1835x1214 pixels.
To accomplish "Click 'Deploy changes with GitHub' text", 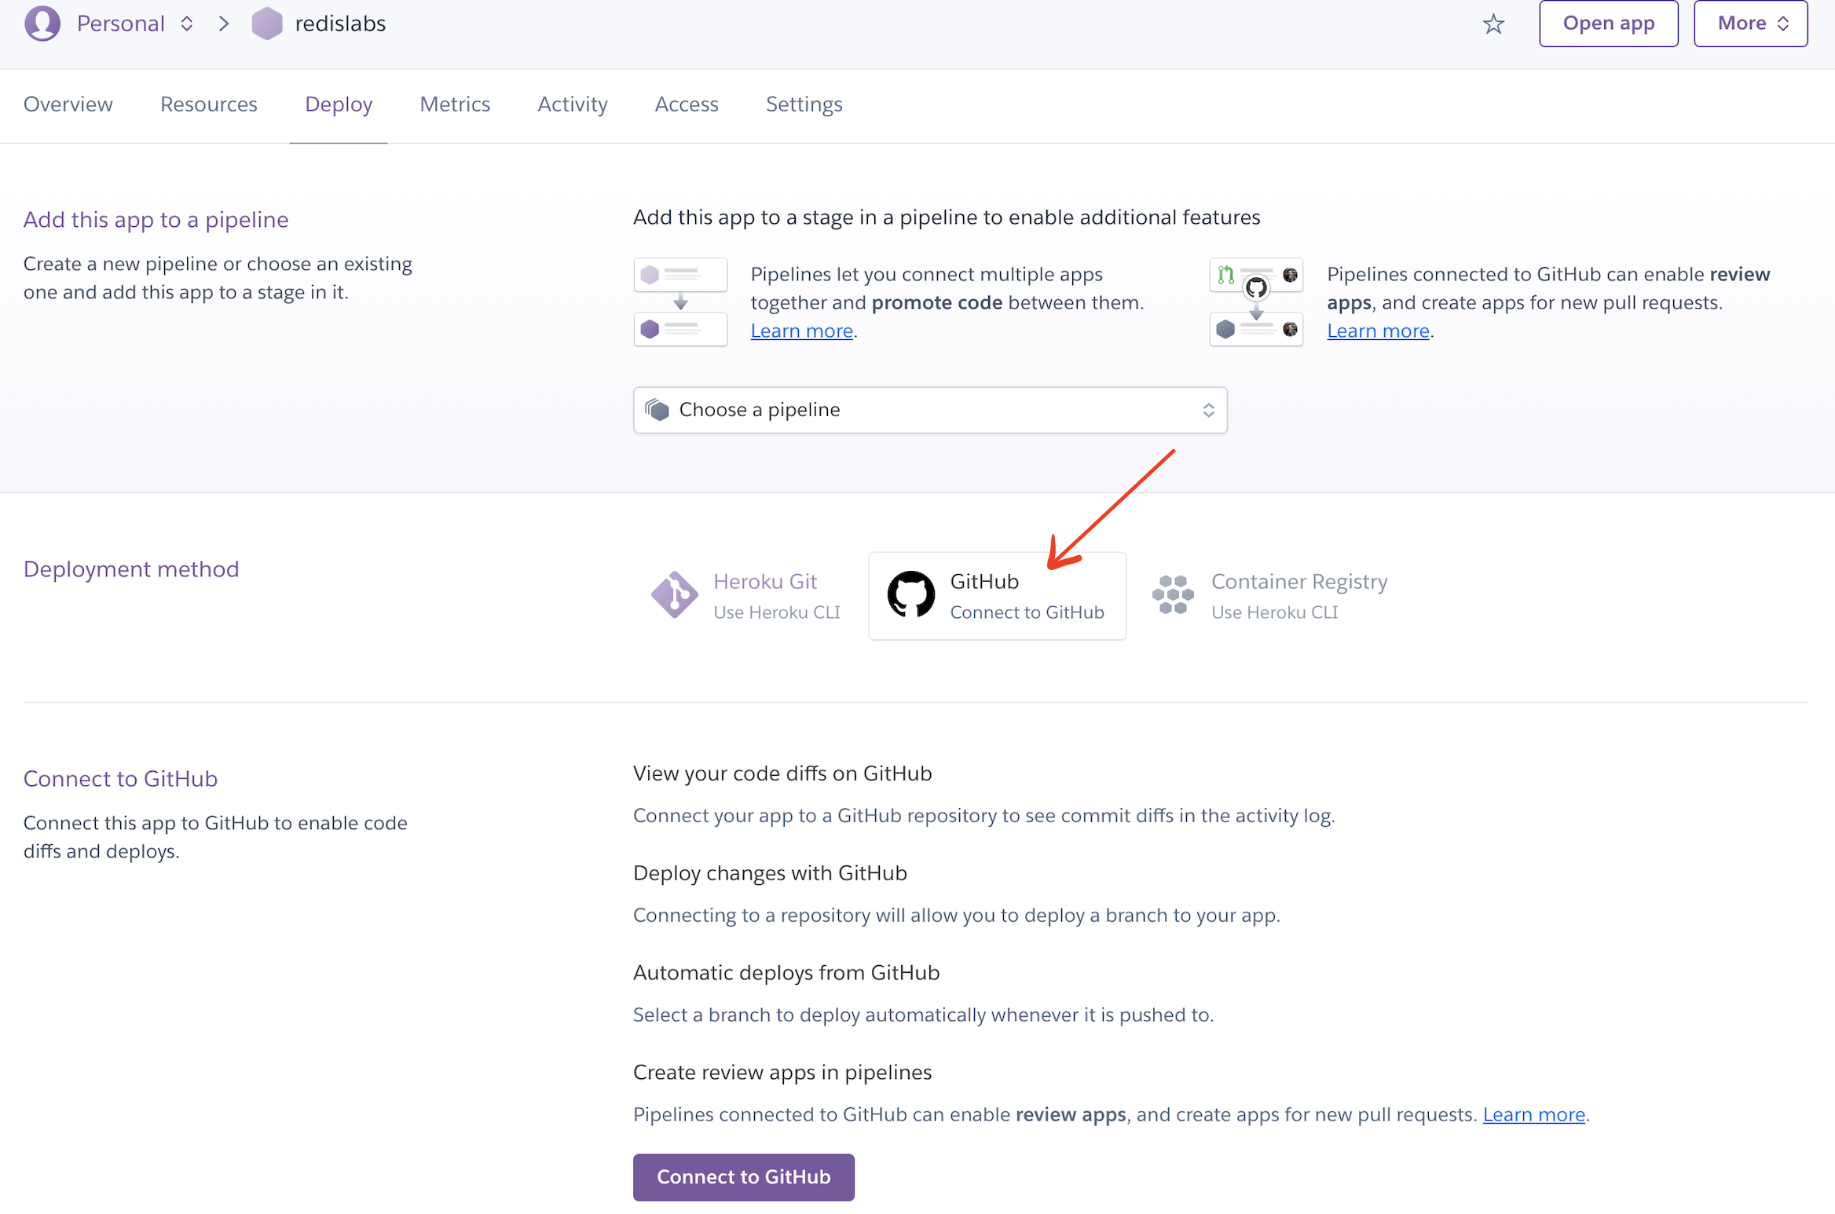I will point(770,873).
